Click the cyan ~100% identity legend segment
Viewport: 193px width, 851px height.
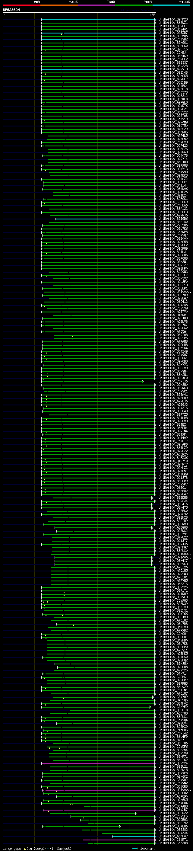[x=172, y=6]
